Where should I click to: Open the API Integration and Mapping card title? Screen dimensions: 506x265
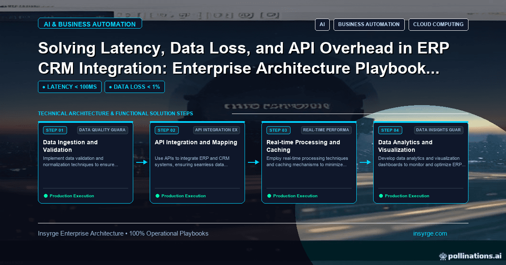point(196,142)
